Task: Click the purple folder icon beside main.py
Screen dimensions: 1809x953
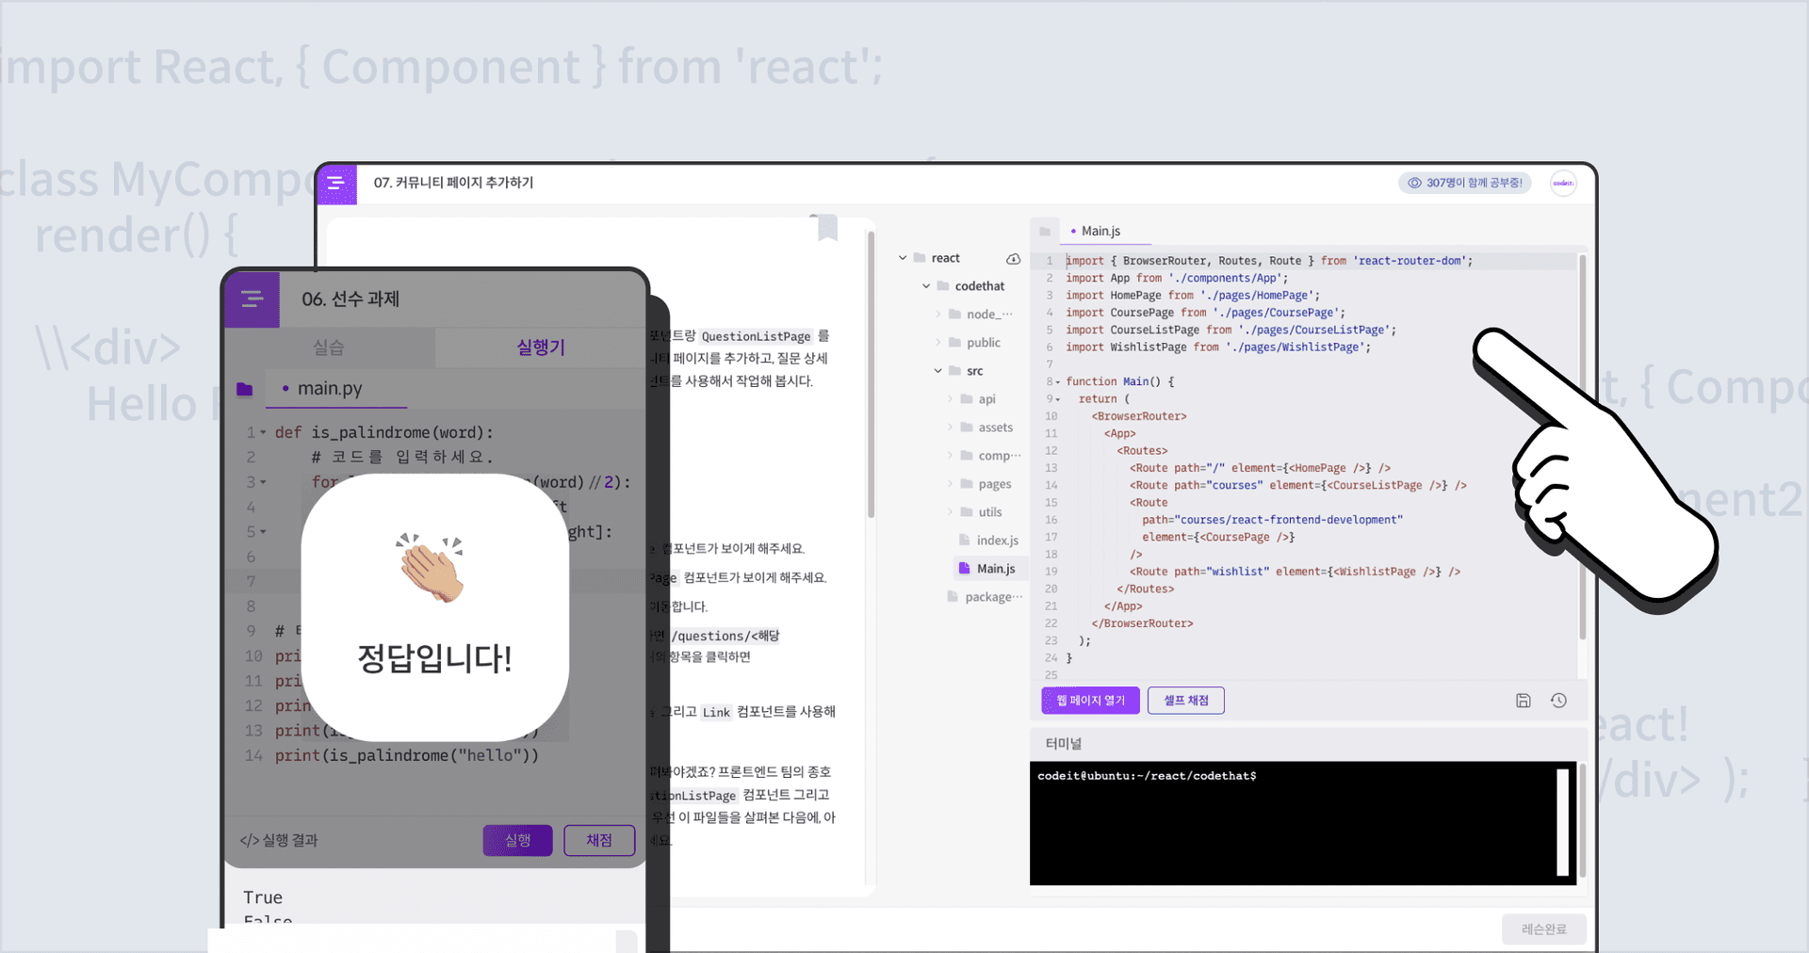Action: 245,389
